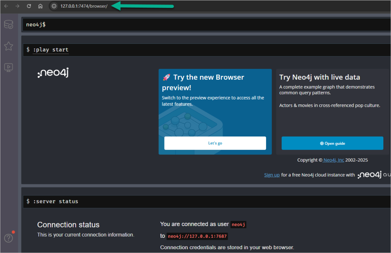
Task: Open the Favorites star sidebar icon
Action: point(9,46)
